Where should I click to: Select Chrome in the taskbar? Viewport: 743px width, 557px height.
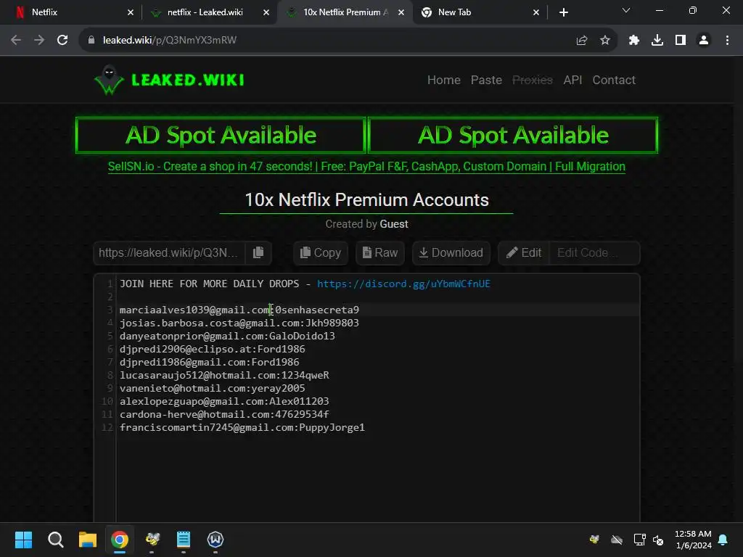[120, 540]
